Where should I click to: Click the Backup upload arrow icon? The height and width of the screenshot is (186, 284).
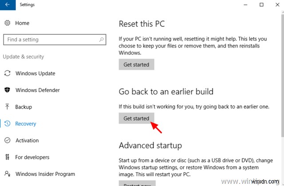coord(7,107)
